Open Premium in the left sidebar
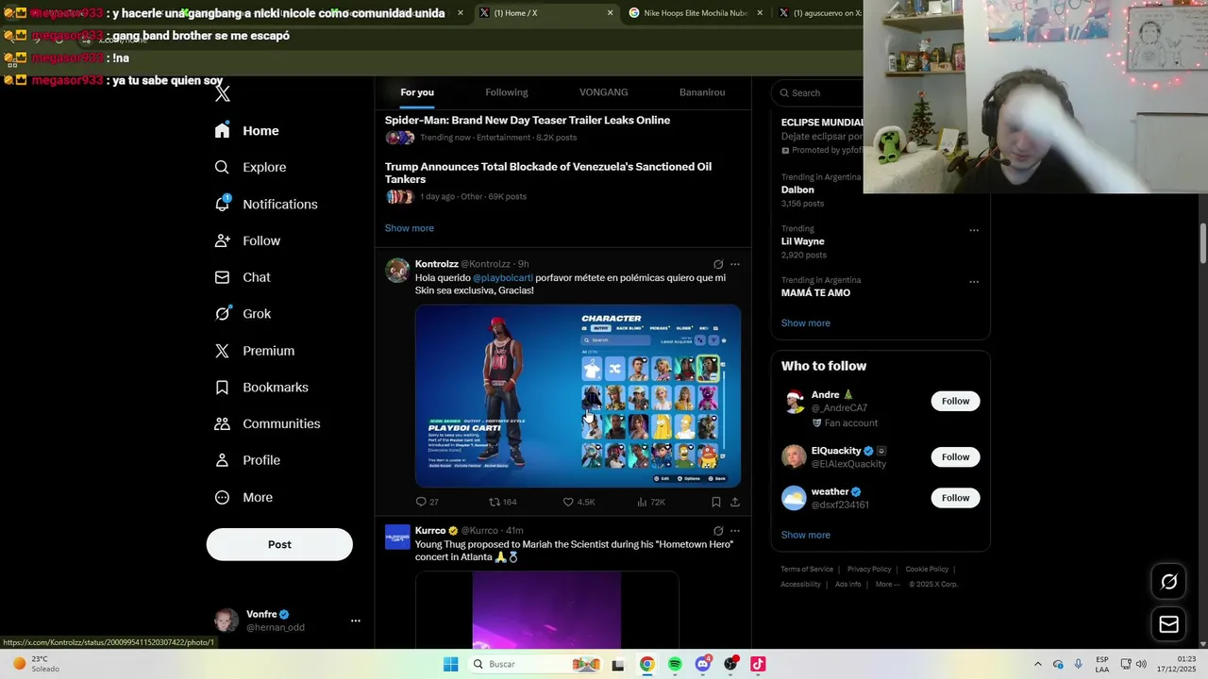Screen dimensions: 1208x679 (255, 351)
